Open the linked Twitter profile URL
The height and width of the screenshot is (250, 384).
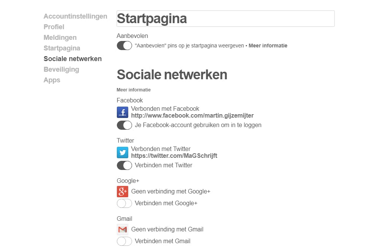tap(174, 156)
